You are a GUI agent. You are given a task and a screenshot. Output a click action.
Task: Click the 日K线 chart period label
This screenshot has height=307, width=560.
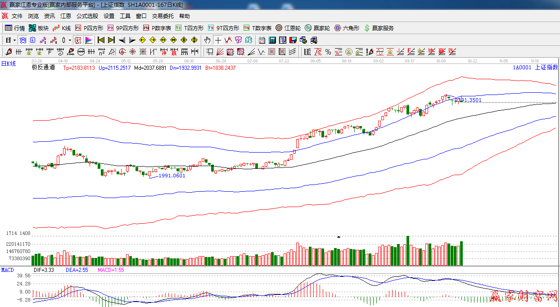8,64
